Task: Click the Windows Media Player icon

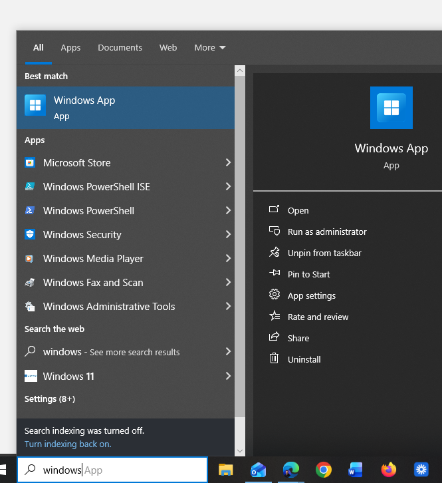Action: coord(30,258)
